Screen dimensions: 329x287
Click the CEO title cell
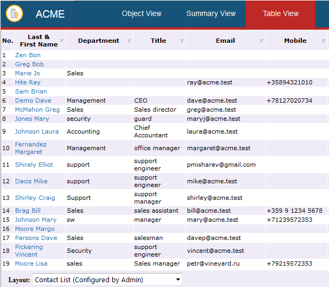pos(140,100)
